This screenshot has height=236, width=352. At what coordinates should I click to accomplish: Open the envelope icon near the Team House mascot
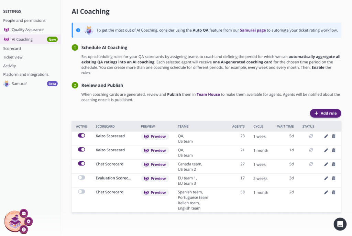point(23,213)
